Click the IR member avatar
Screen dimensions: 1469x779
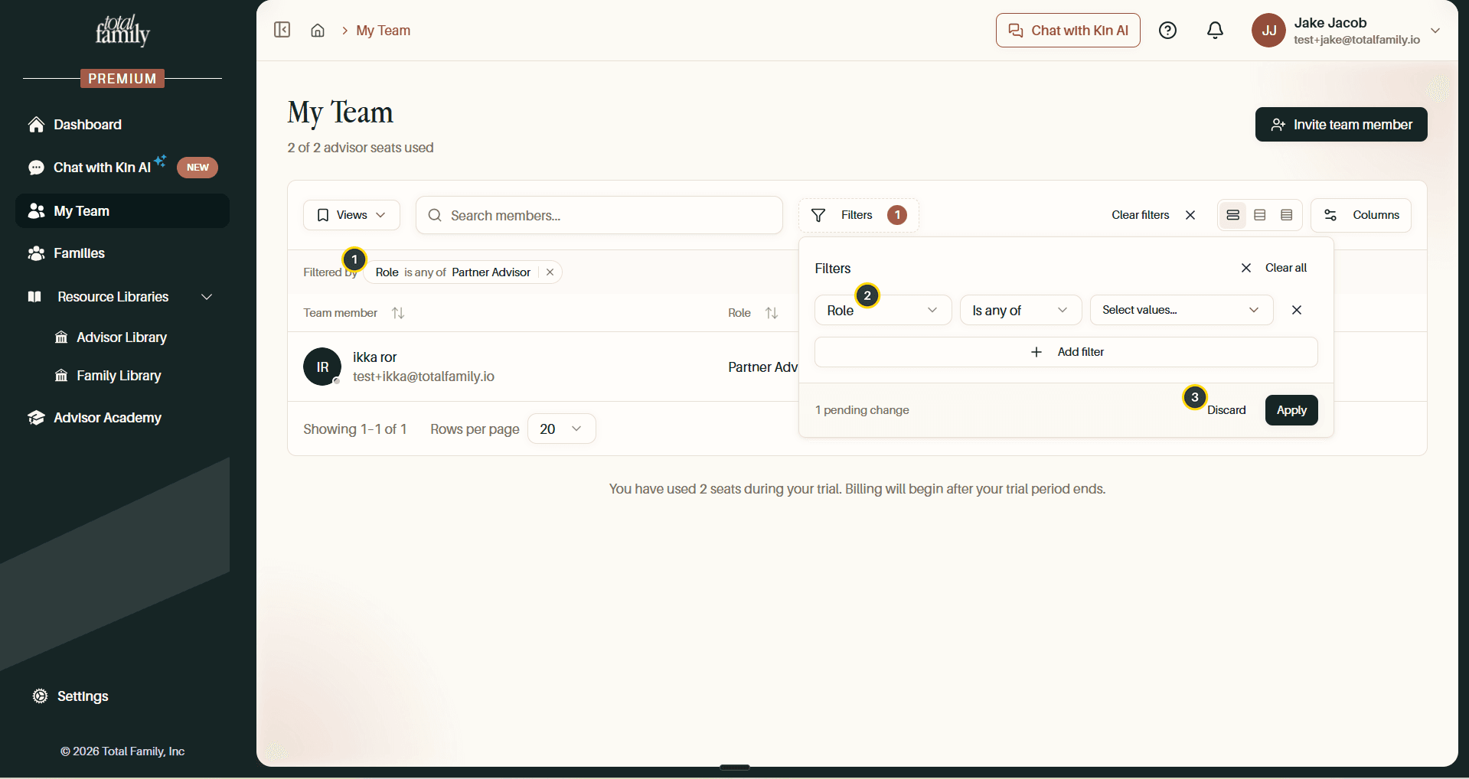(x=322, y=367)
